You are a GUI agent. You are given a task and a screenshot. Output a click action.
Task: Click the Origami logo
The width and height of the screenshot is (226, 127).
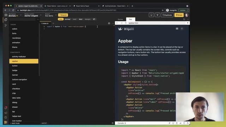point(126,29)
